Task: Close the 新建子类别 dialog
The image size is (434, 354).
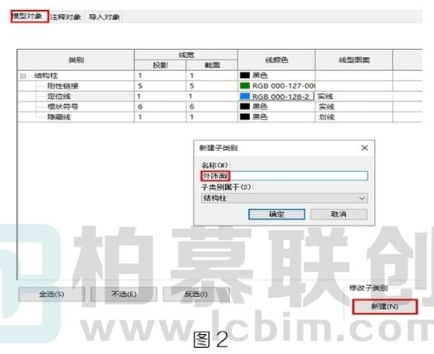Action: (x=365, y=148)
